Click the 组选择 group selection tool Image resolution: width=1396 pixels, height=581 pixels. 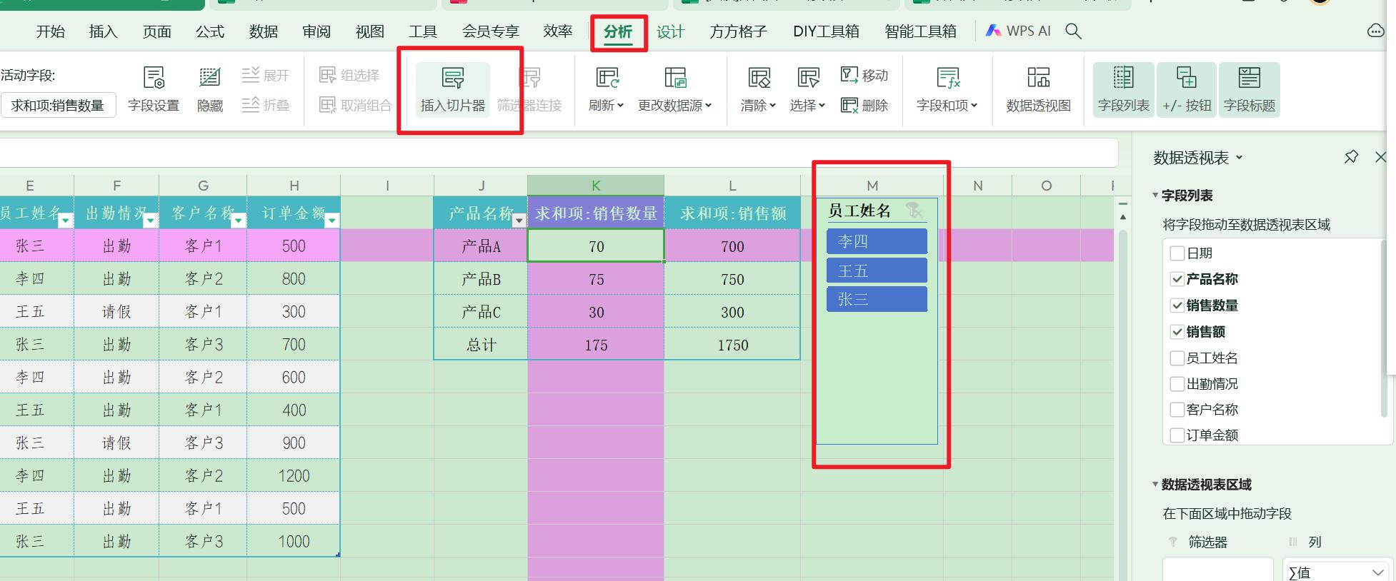349,75
